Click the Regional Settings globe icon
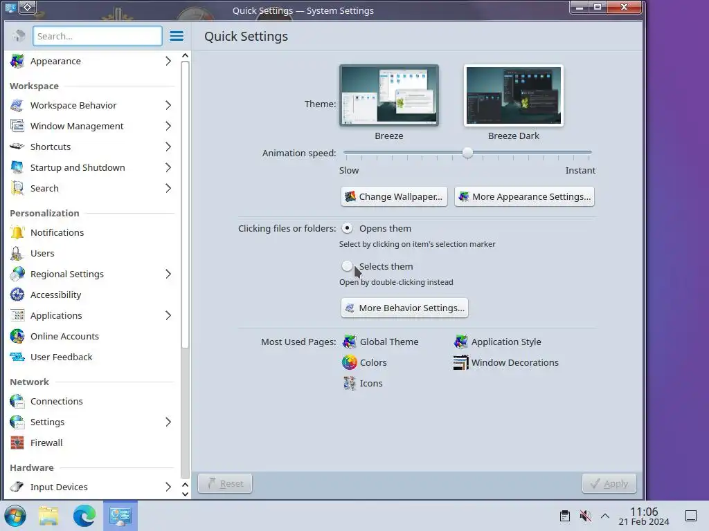 click(17, 274)
